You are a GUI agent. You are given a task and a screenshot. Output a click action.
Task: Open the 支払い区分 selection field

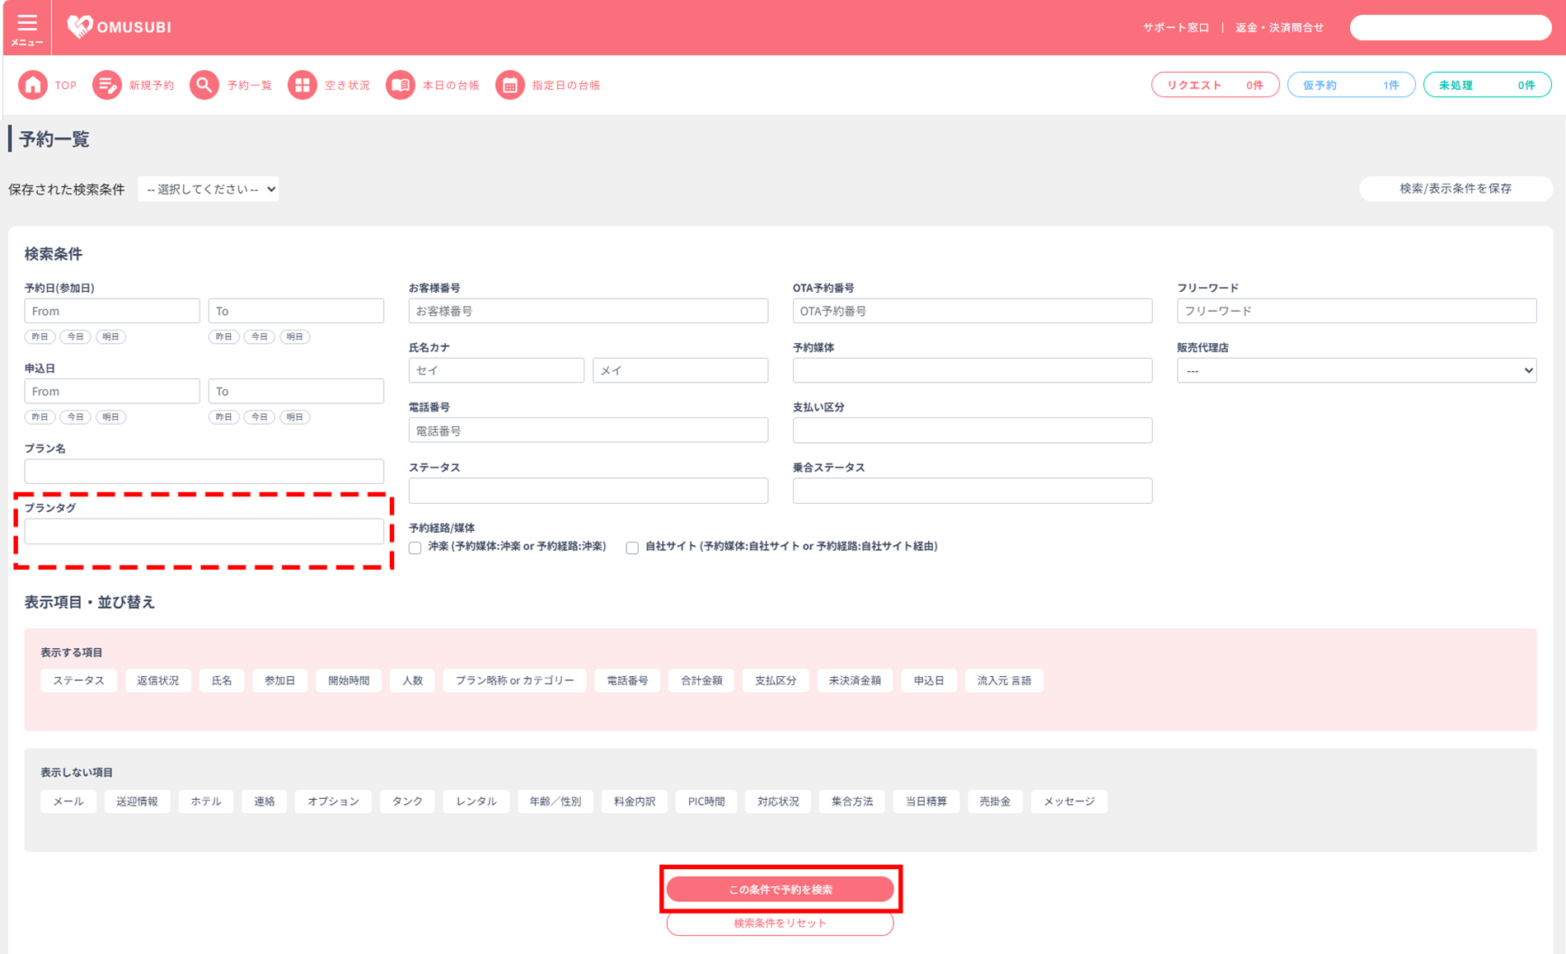(973, 430)
